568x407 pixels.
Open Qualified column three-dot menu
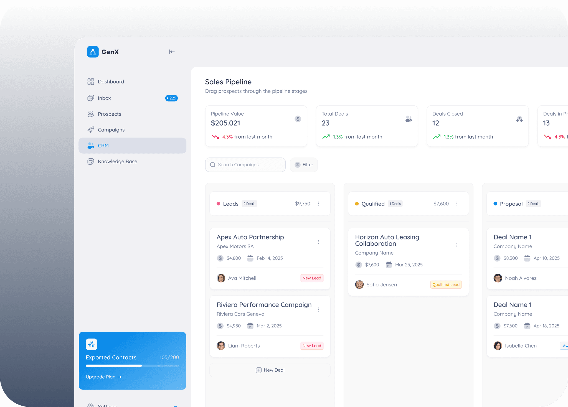point(457,204)
